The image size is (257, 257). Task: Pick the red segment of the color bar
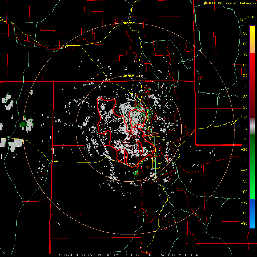(252, 85)
